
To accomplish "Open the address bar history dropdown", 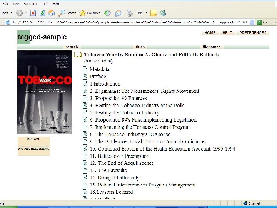I will (x=252, y=22).
